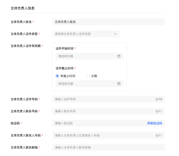Focus the 应急联系人号码 input field
The image size is (179, 156).
(x=103, y=135)
